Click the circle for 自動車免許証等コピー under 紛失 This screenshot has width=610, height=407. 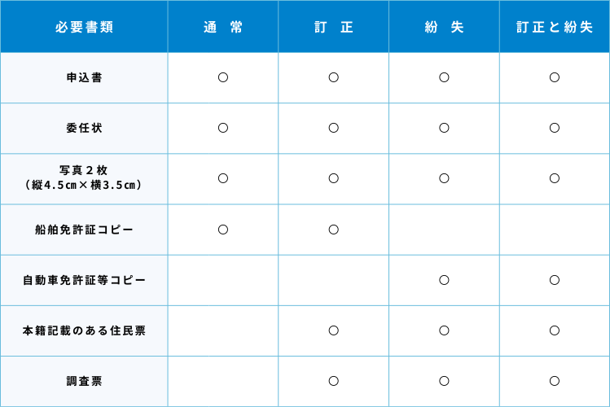tap(444, 279)
